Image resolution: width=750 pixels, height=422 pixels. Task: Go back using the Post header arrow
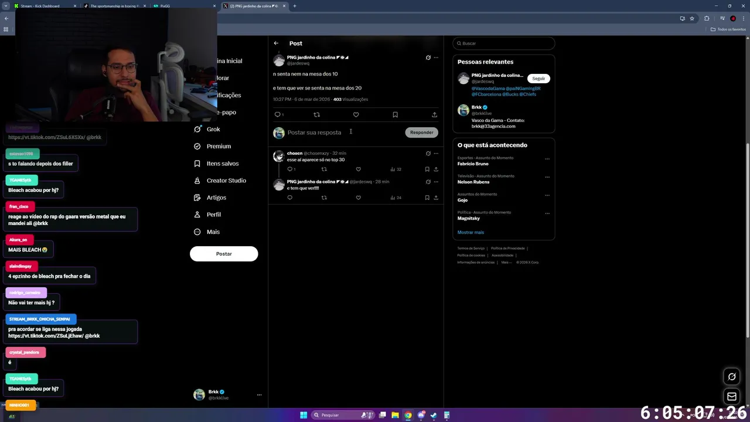click(276, 43)
